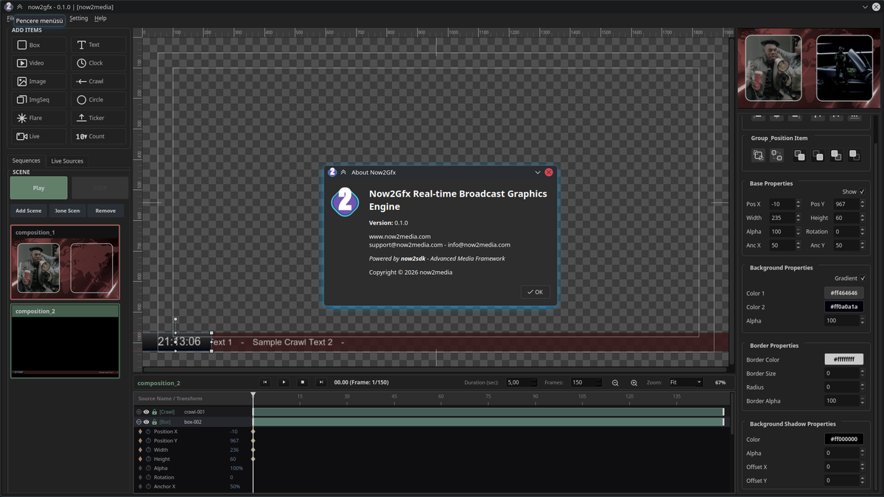Toggle Width stopwatch icon
Viewport: 884px width, 497px height.
pos(148,450)
